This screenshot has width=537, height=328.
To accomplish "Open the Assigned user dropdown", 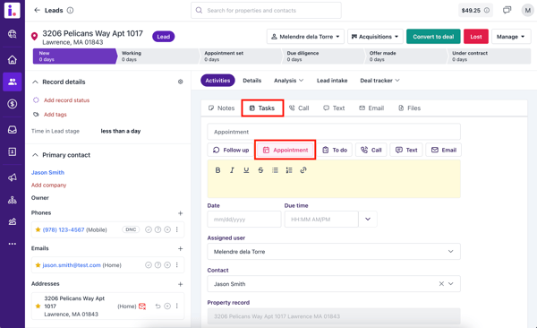I will pos(334,252).
